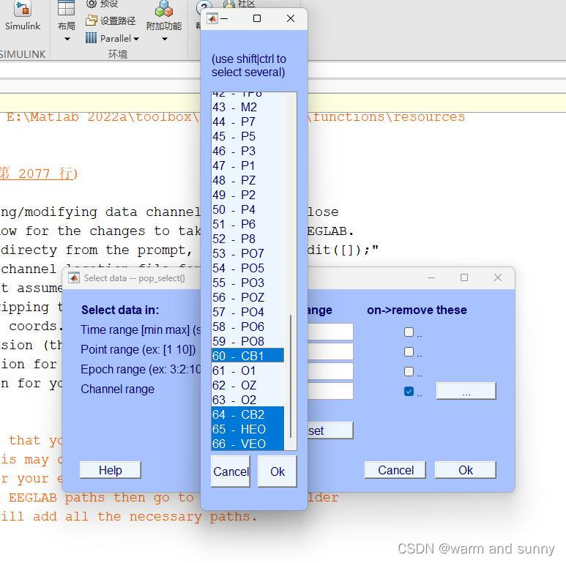This screenshot has height=563, width=566.
Task: Cancel the Select data pop_select window
Action: (x=395, y=470)
